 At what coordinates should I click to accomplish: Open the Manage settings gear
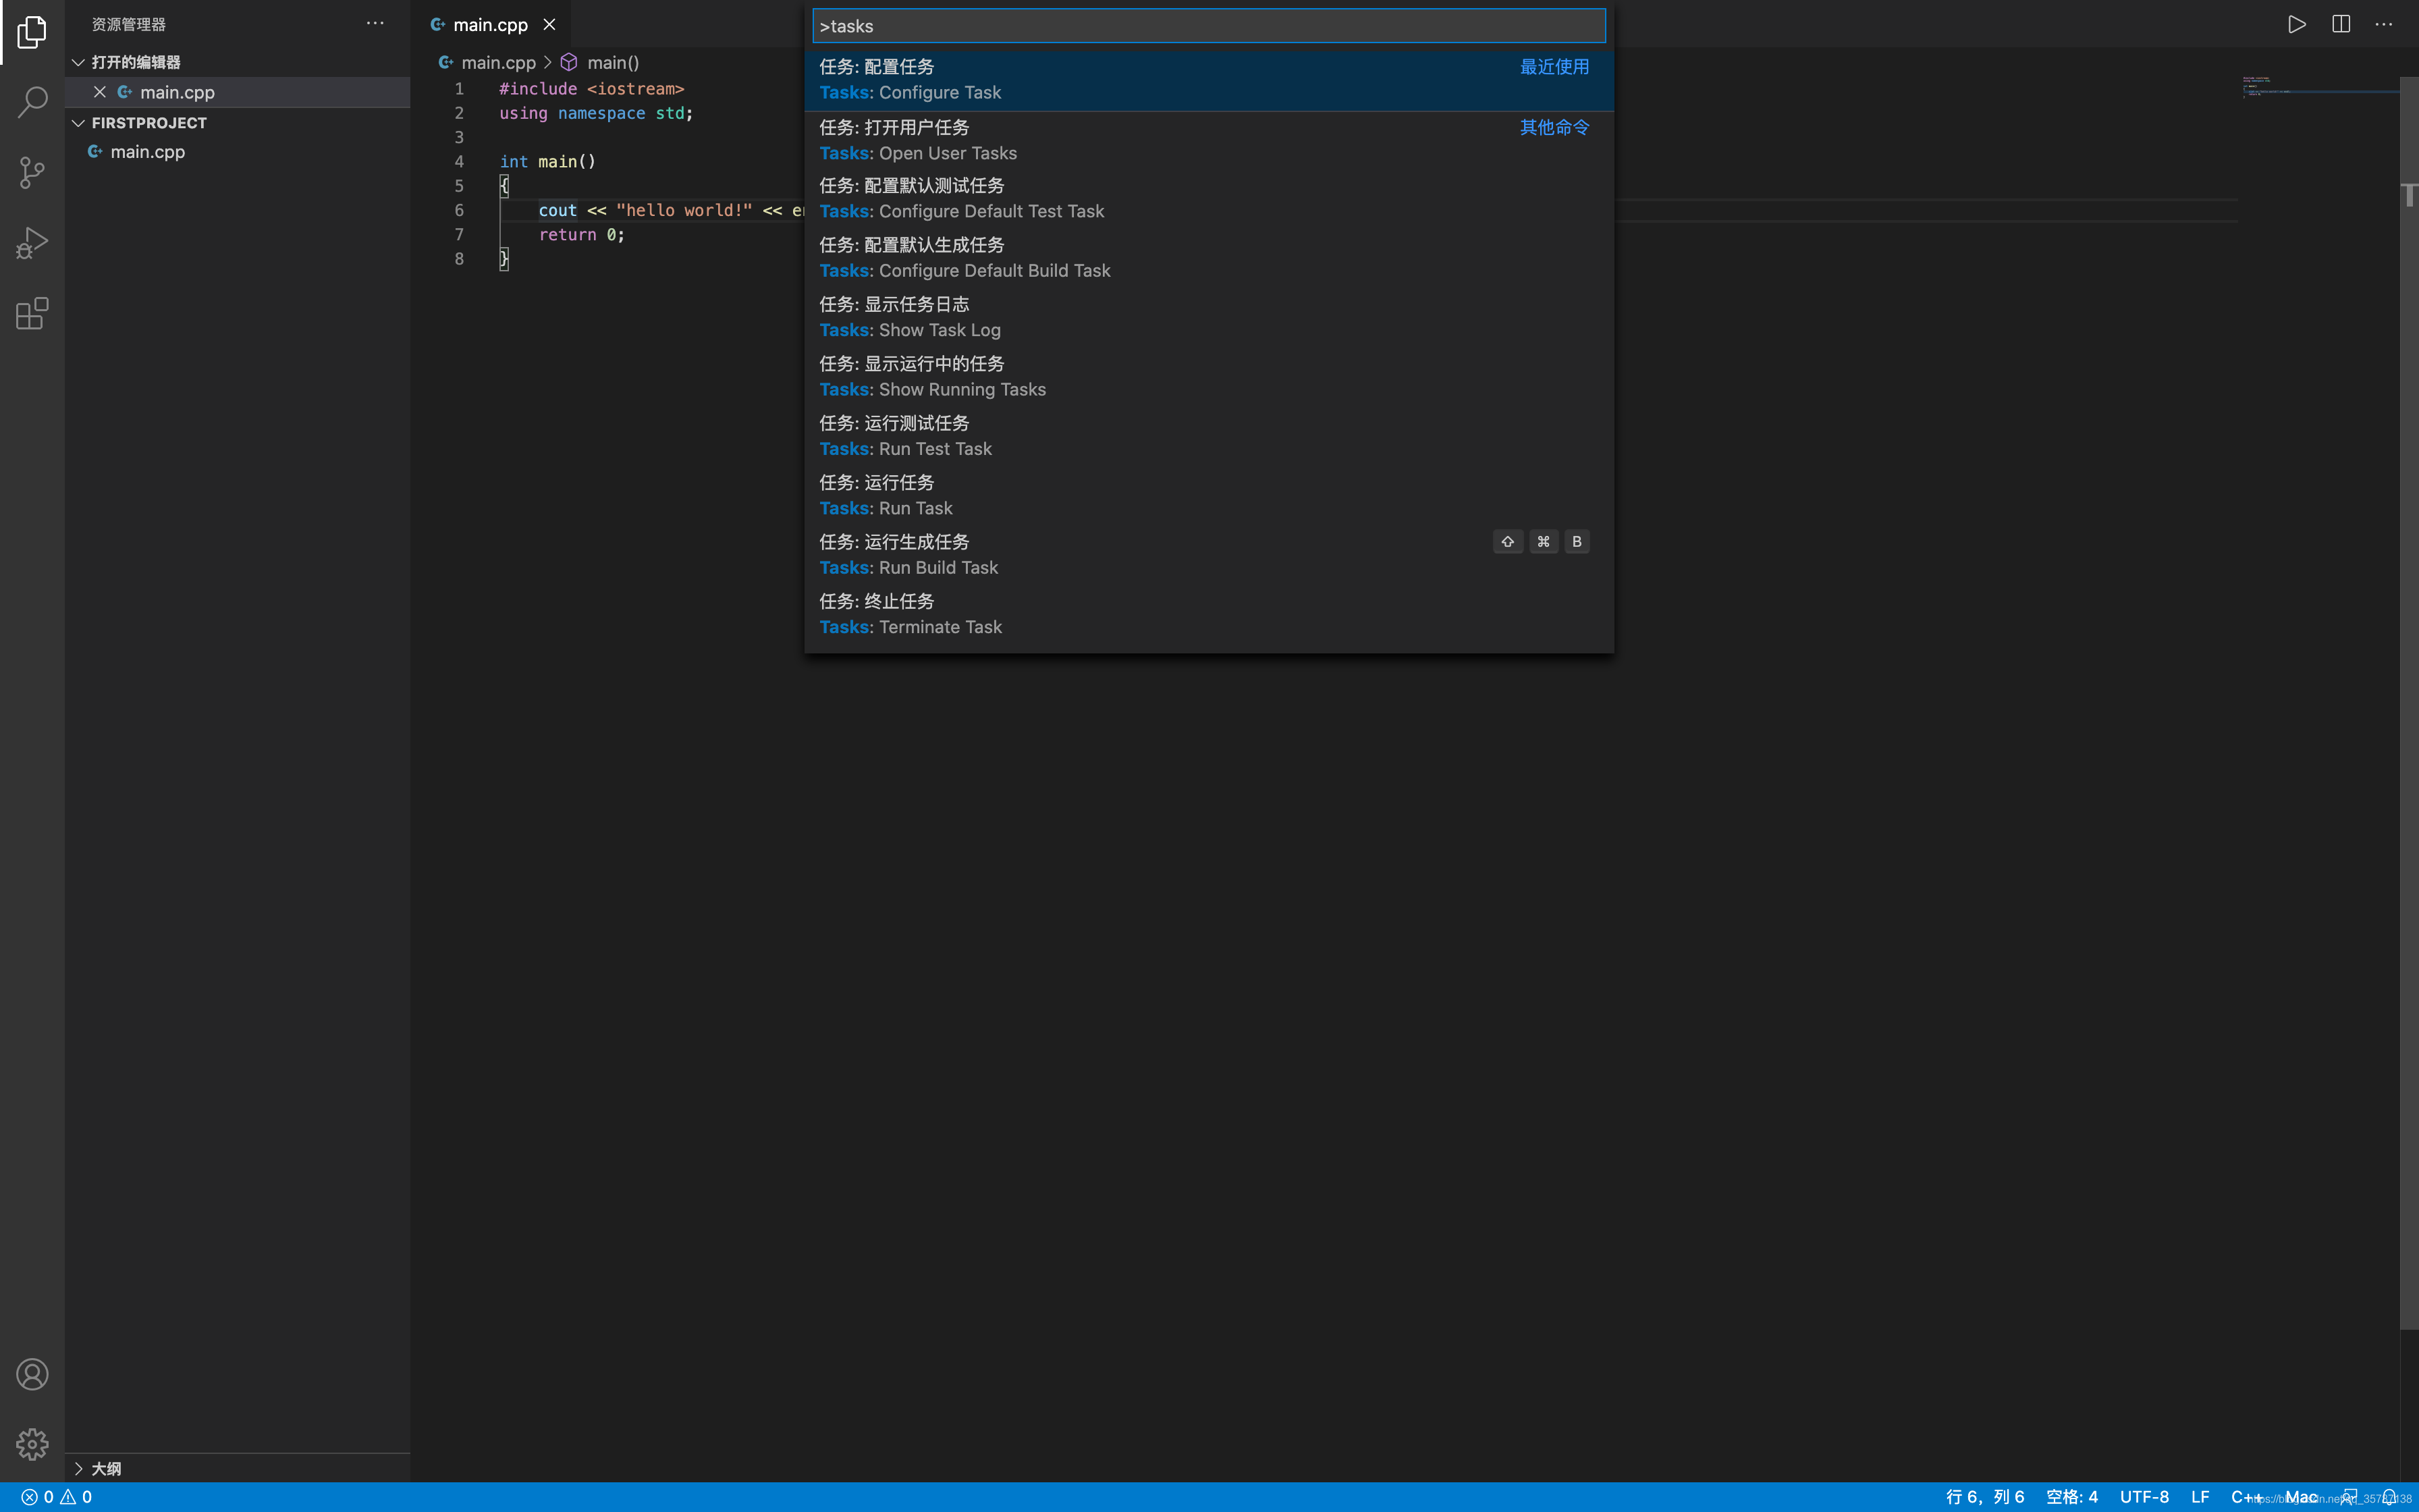[32, 1444]
